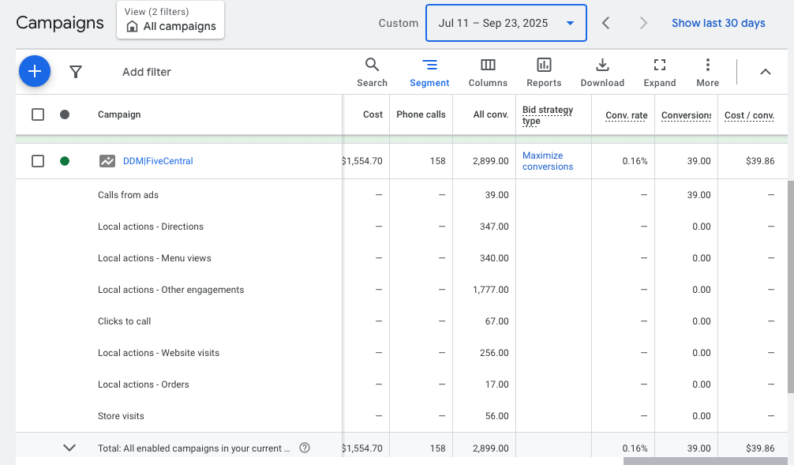Click the blue plus new campaign button

(35, 72)
